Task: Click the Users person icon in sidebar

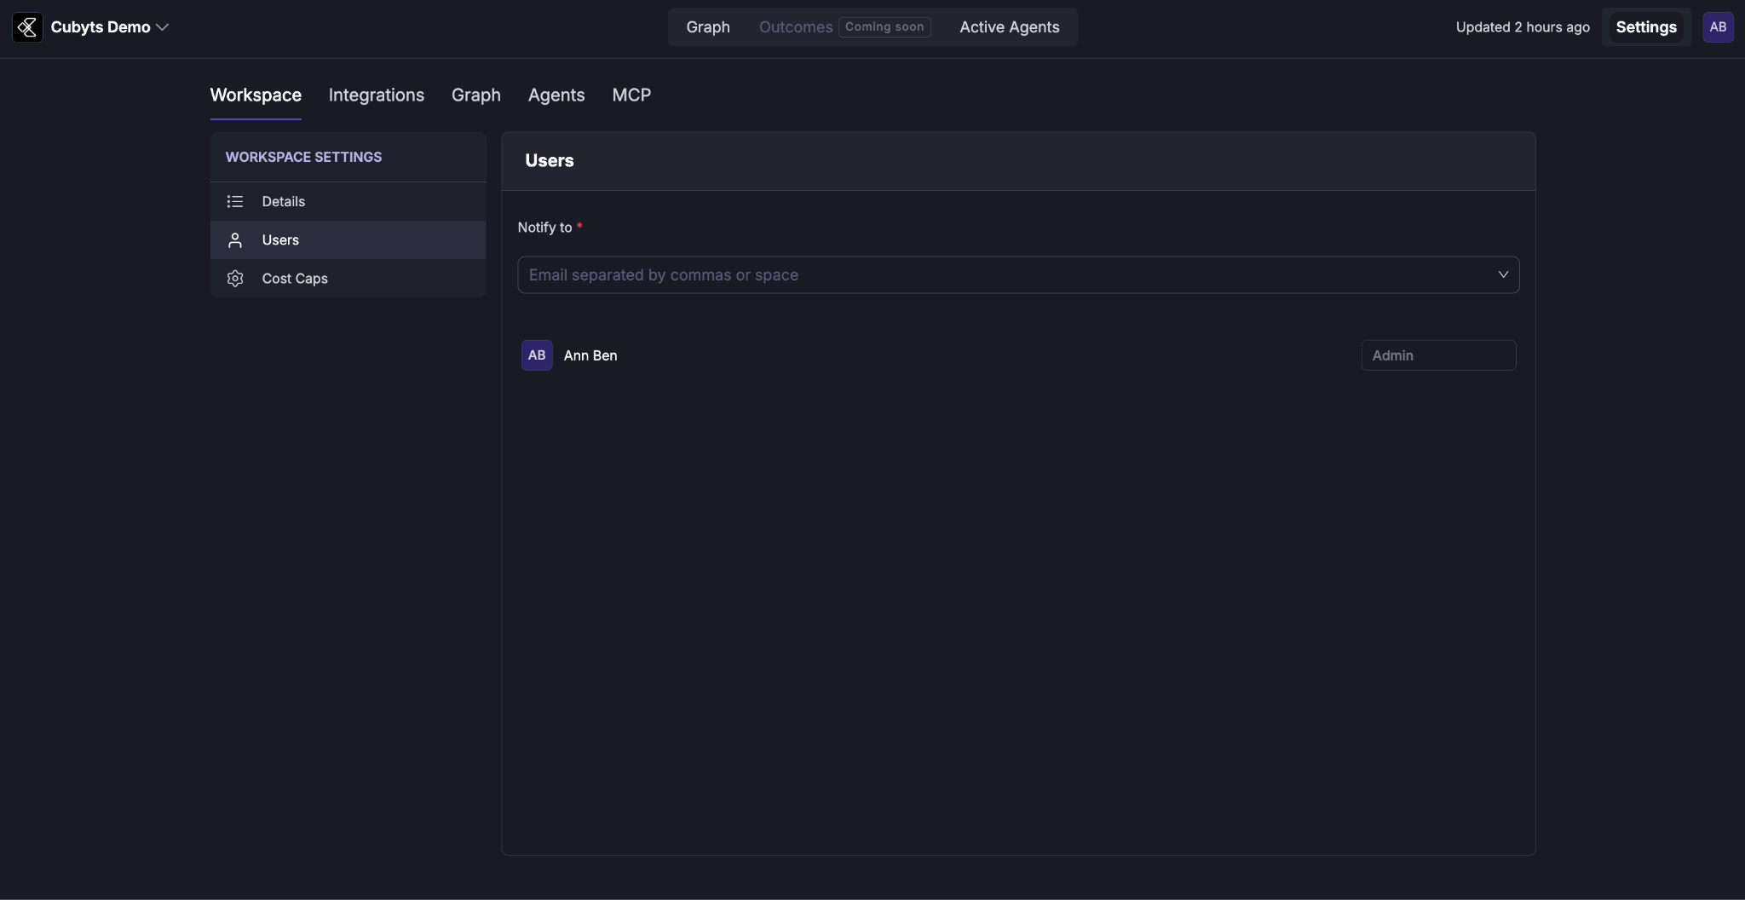Action: pos(235,240)
